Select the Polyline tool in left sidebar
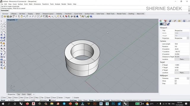The image size is (190, 106). pyautogui.click(x=1, y=24)
